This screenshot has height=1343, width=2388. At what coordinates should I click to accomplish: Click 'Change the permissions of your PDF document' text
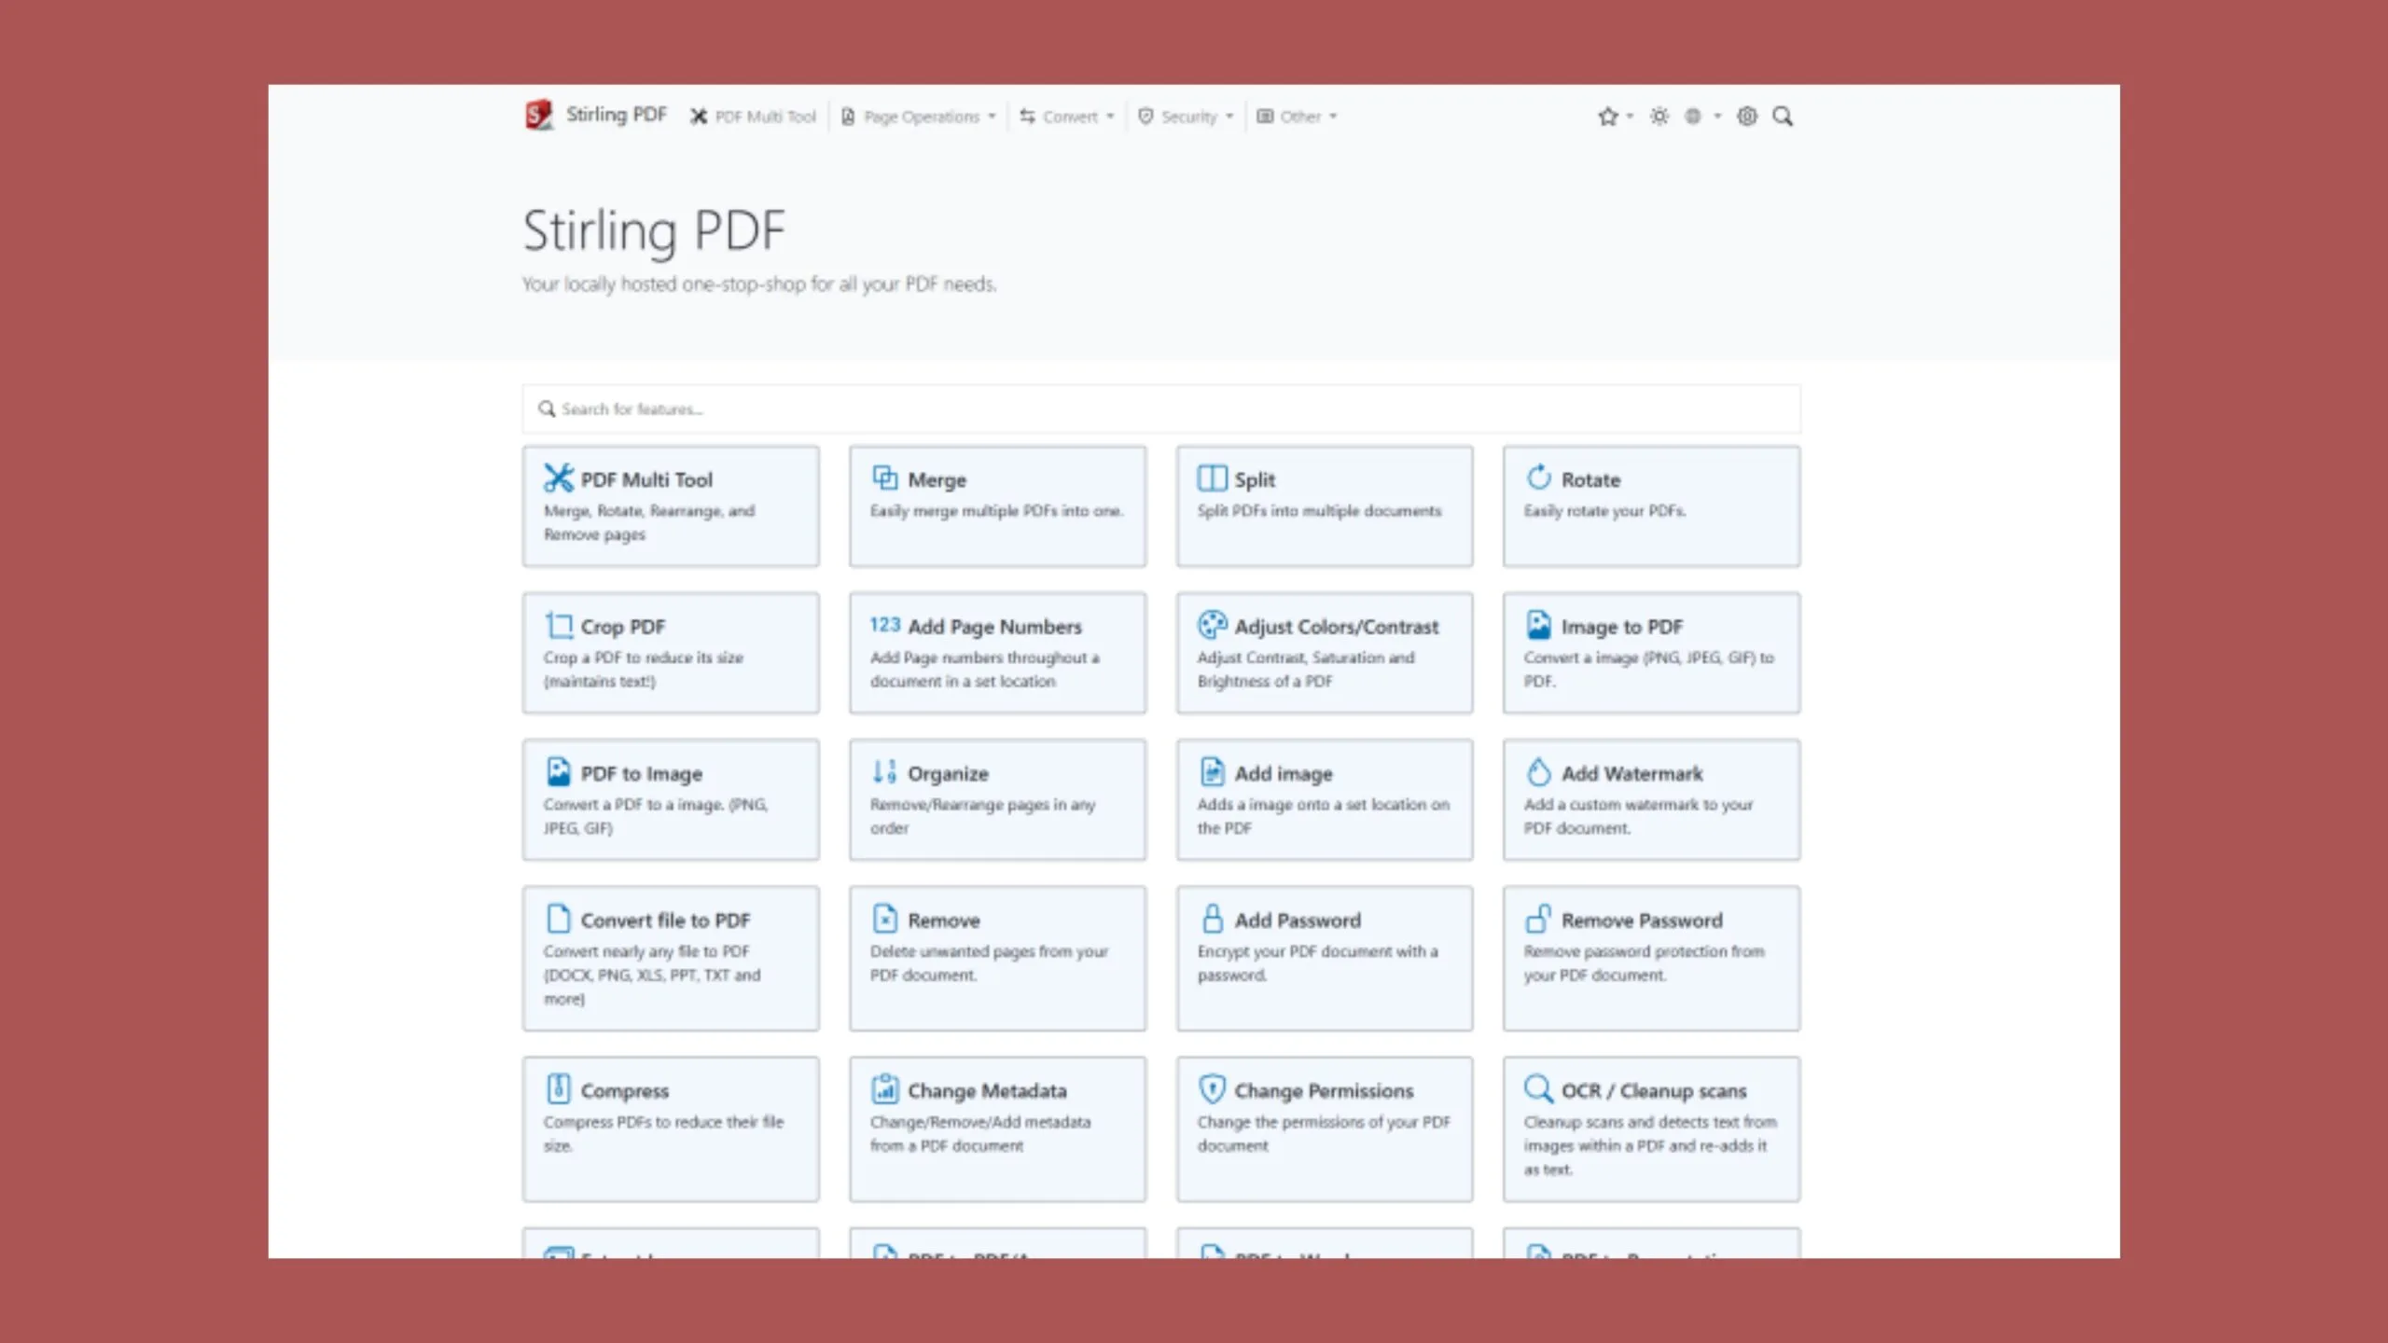pyautogui.click(x=1324, y=1133)
